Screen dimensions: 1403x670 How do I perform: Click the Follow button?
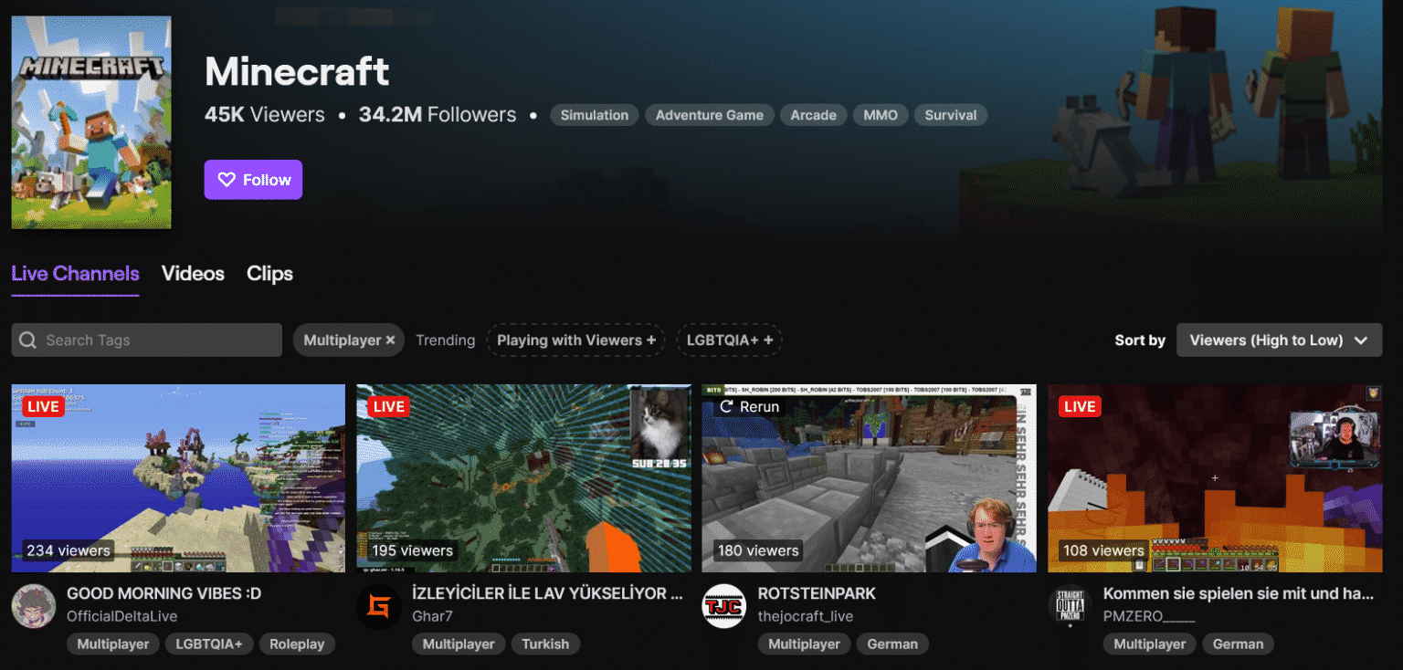(x=253, y=179)
